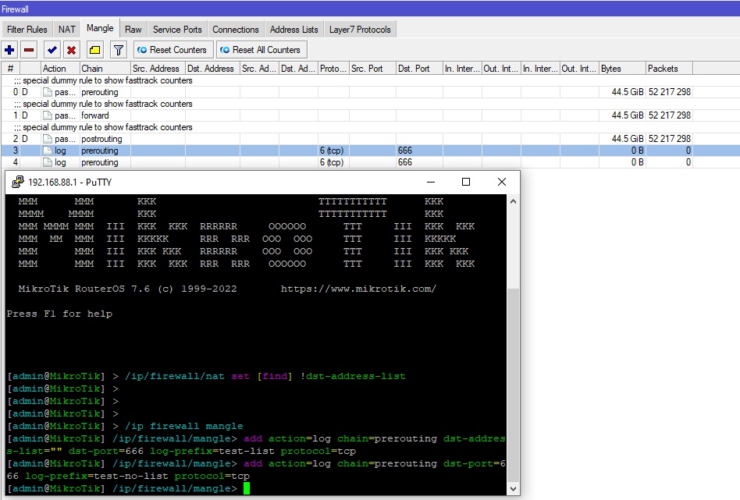Open the PuTTY system menu icon
This screenshot has width=740, height=500.
(17, 181)
